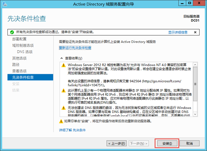Click the 安装 install button
Screen dimensions: 207x151
point(167,144)
